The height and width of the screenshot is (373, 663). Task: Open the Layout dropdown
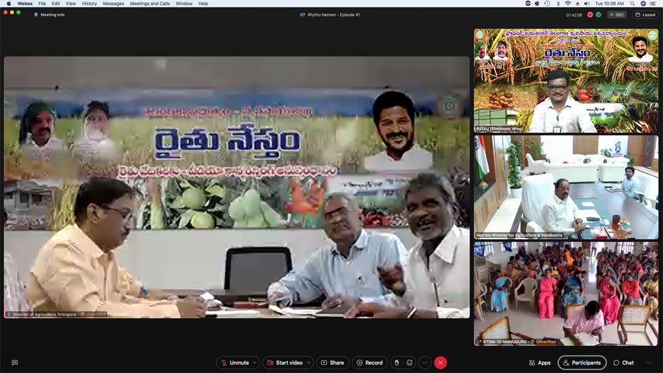tap(644, 15)
